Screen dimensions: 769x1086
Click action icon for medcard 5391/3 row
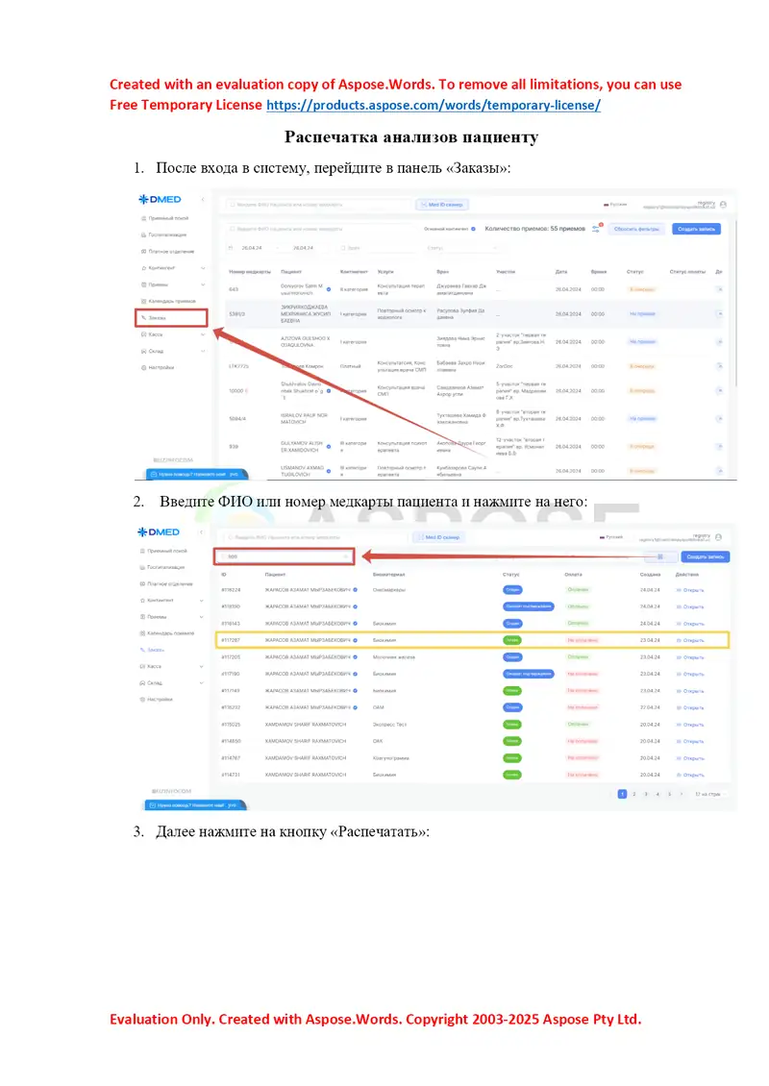click(x=719, y=313)
